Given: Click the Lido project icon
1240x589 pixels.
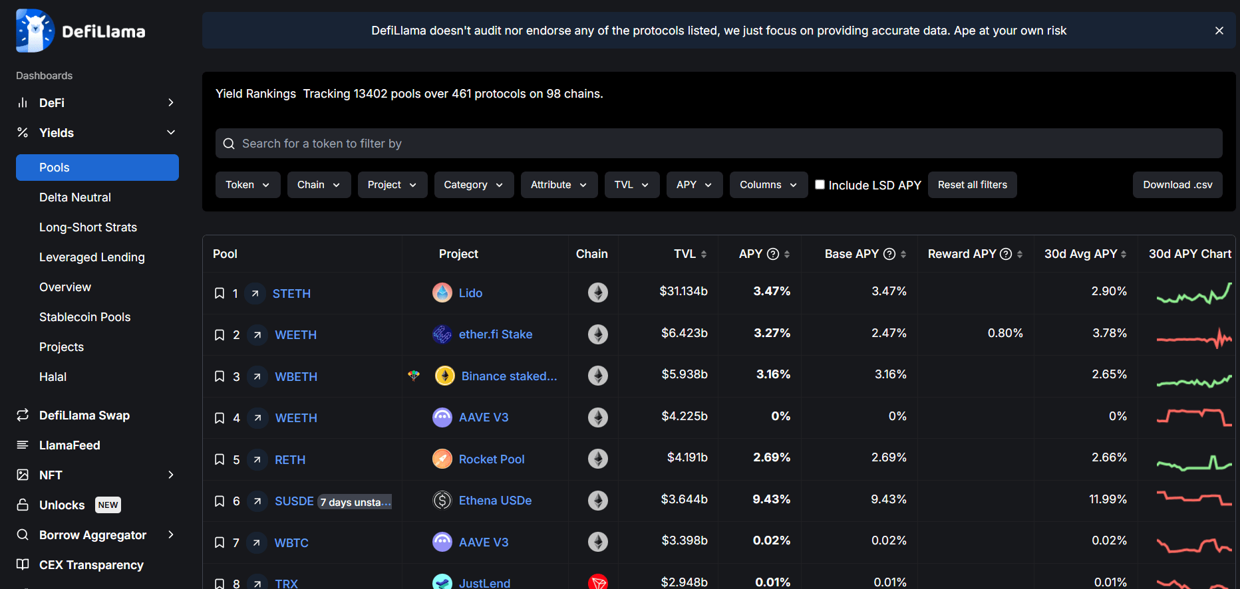Looking at the screenshot, I should tap(442, 293).
